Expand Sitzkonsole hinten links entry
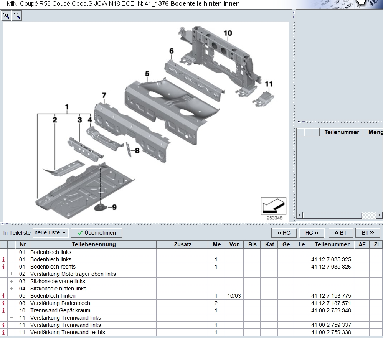The image size is (383, 338). (x=11, y=289)
